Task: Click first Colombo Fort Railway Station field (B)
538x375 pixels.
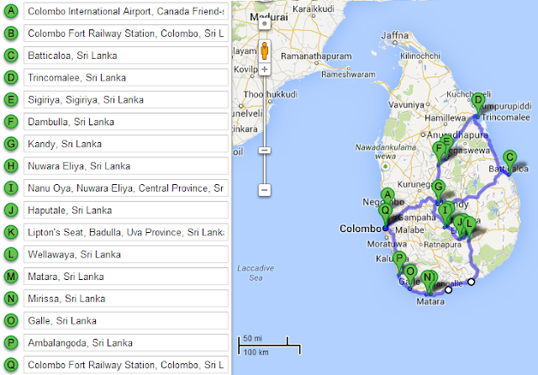Action: click(126, 34)
